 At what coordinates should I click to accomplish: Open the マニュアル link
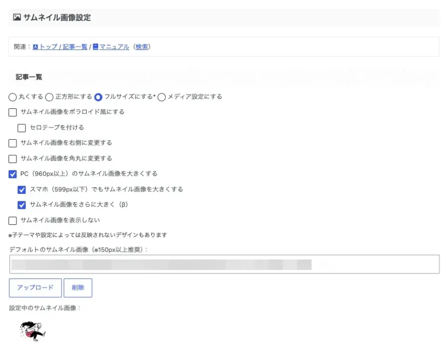(114, 47)
